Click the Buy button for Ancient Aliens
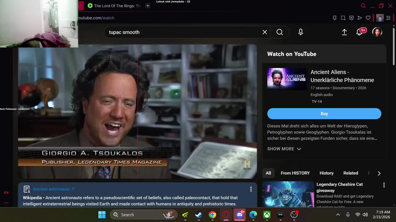The height and width of the screenshot is (222, 396). [x=324, y=113]
